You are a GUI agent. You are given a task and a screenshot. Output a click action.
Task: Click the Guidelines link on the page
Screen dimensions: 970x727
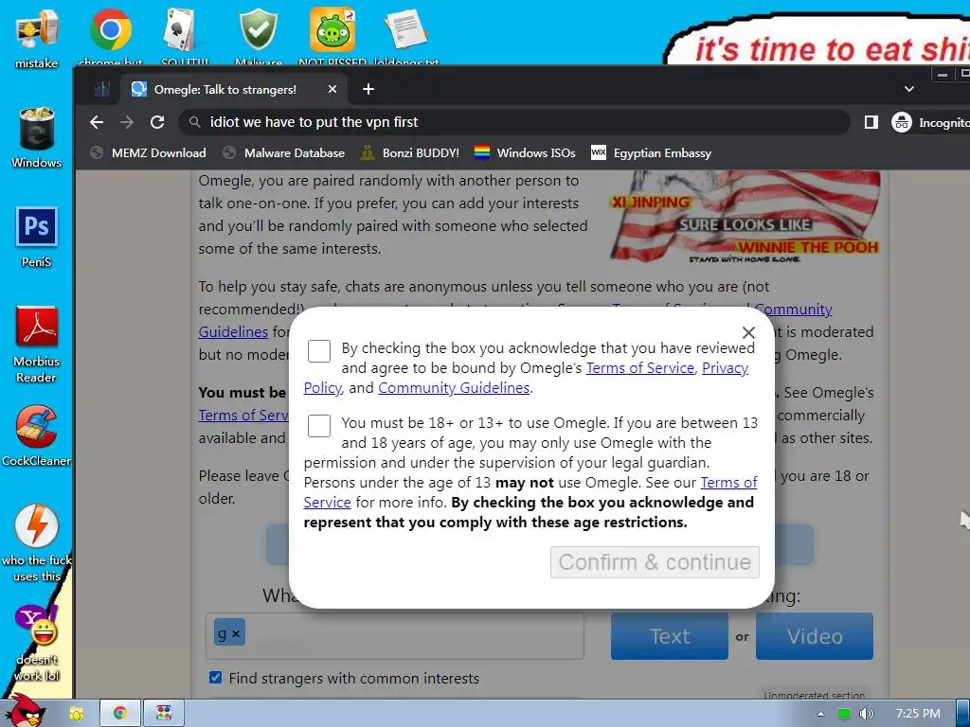click(233, 332)
